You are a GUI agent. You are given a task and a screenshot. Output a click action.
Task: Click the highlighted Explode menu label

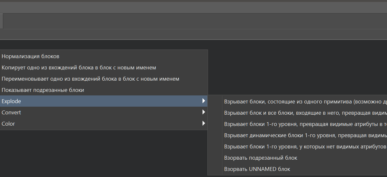coord(11,101)
